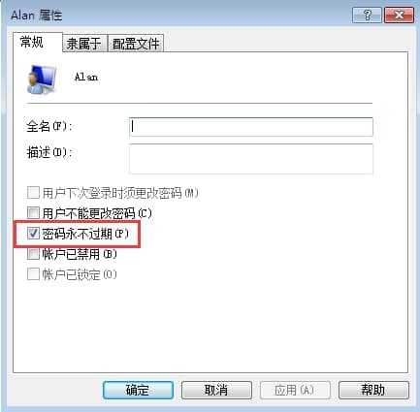Open help via the 帮助 button

coord(373,390)
